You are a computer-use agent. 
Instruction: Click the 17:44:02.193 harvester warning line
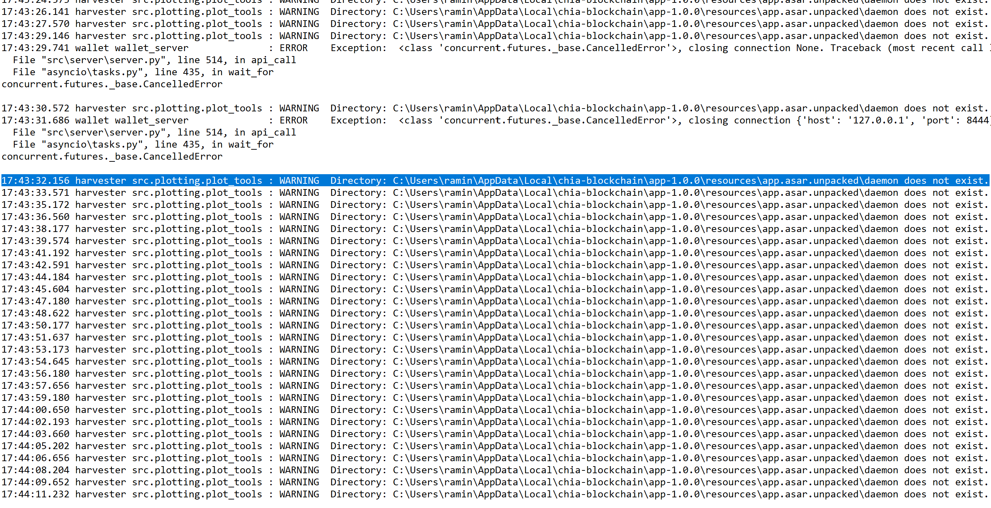(x=495, y=422)
